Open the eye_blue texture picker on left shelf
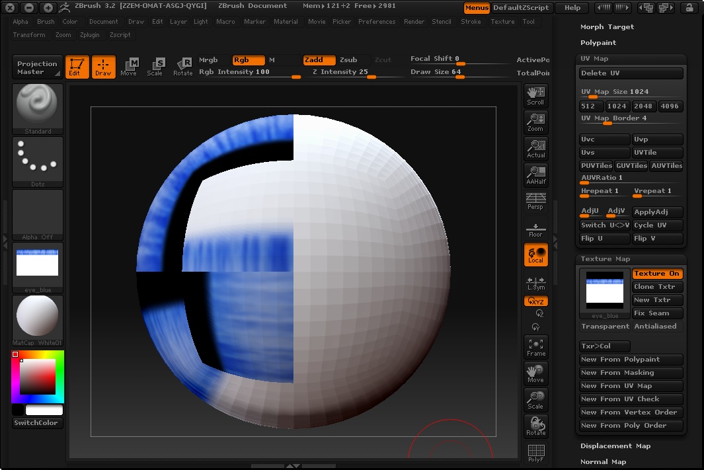704x470 pixels. click(38, 268)
